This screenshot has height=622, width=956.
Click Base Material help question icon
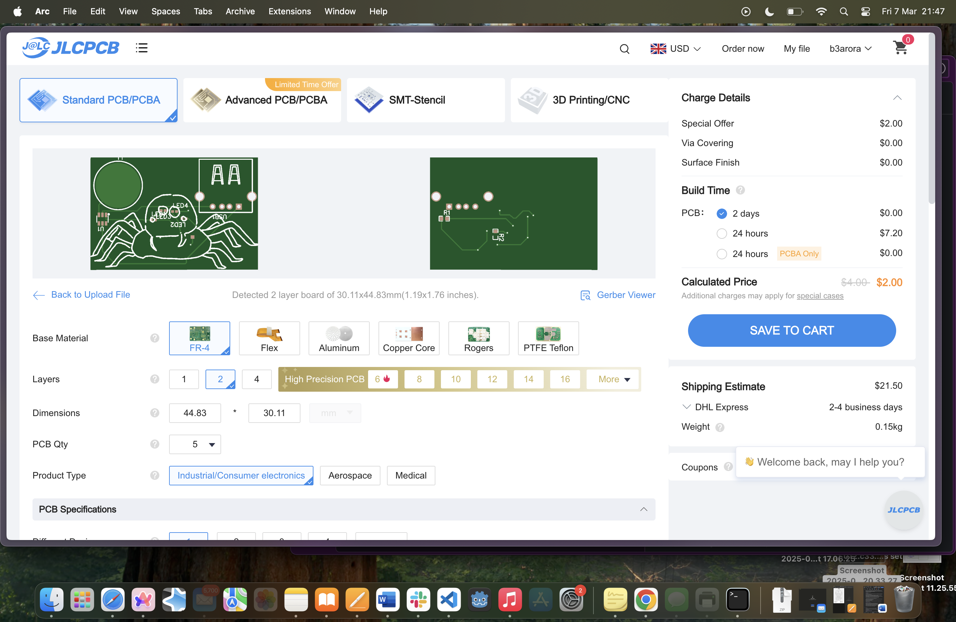click(x=155, y=338)
